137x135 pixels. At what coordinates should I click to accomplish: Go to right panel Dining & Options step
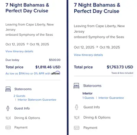97,117
